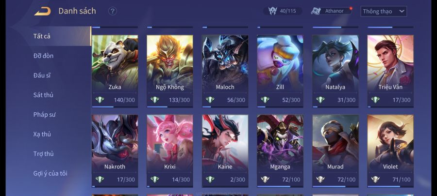437x196 pixels.
Task: Tap the hero count icon showing 40/115
Action: [x=272, y=11]
